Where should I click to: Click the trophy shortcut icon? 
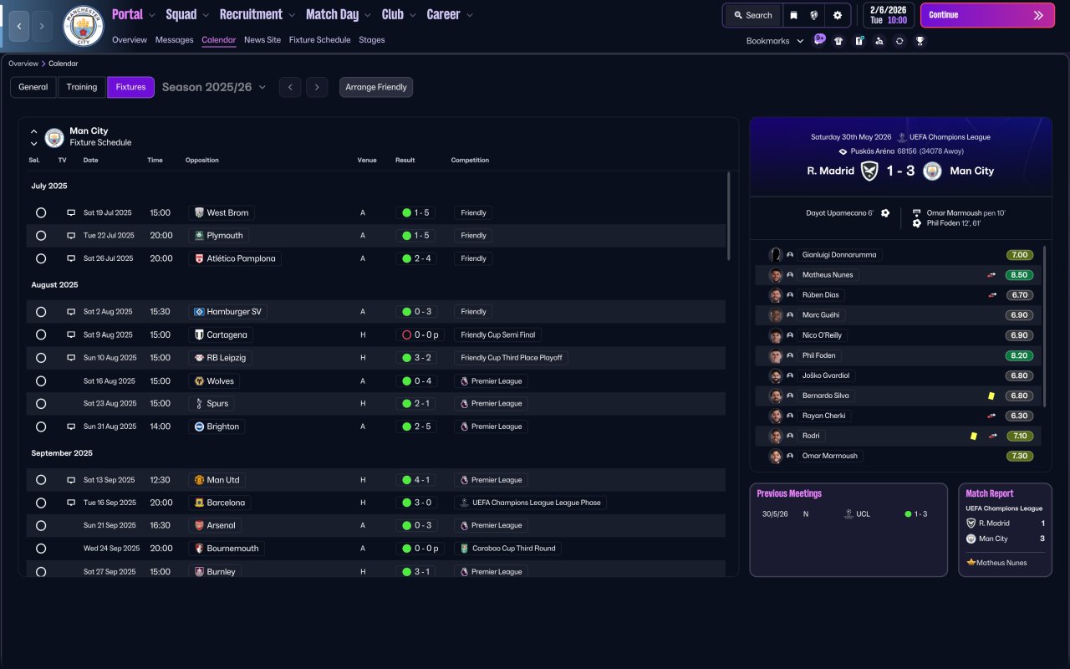coord(920,41)
